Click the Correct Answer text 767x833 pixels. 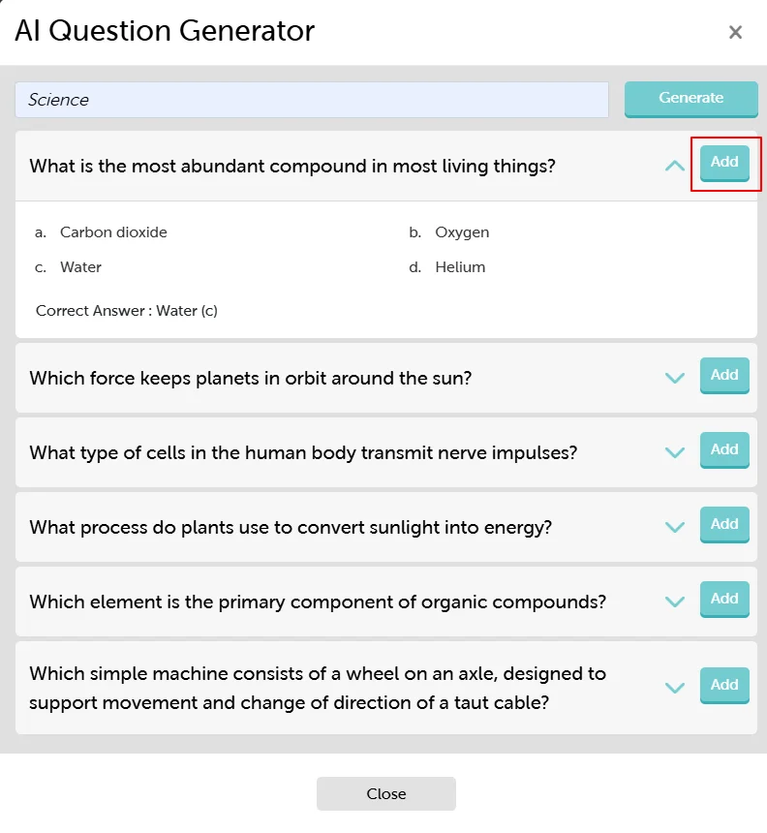tap(126, 310)
